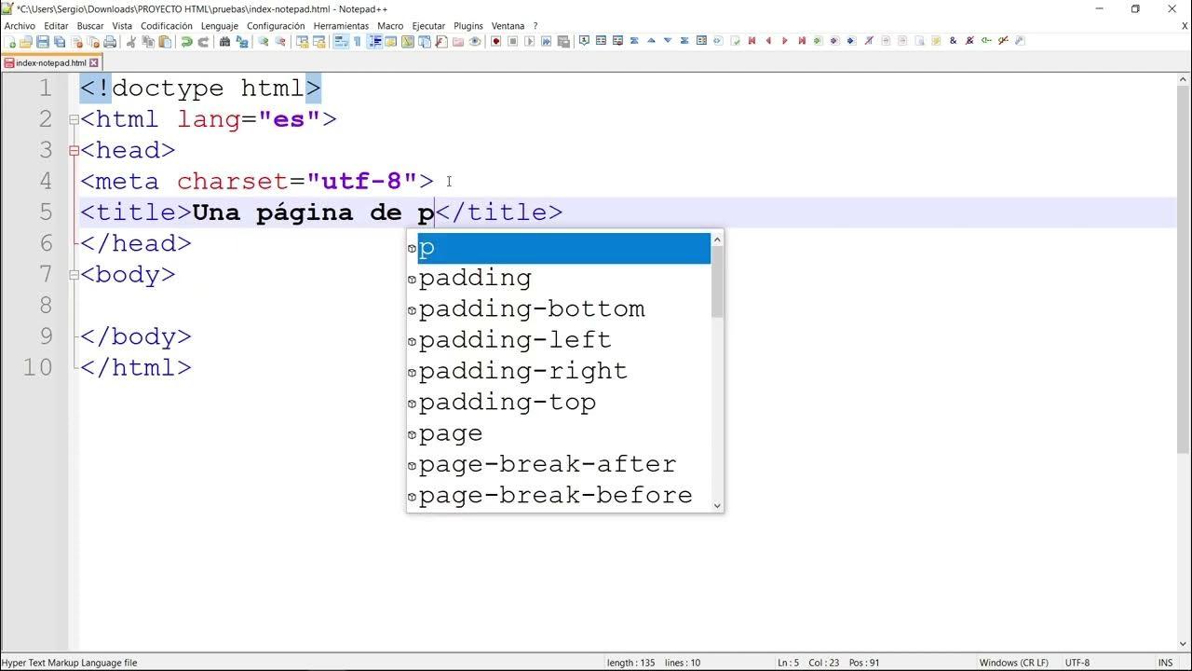Viewport: 1192px width, 671px height.
Task: Click the Save All toolbar icon
Action: point(60,41)
